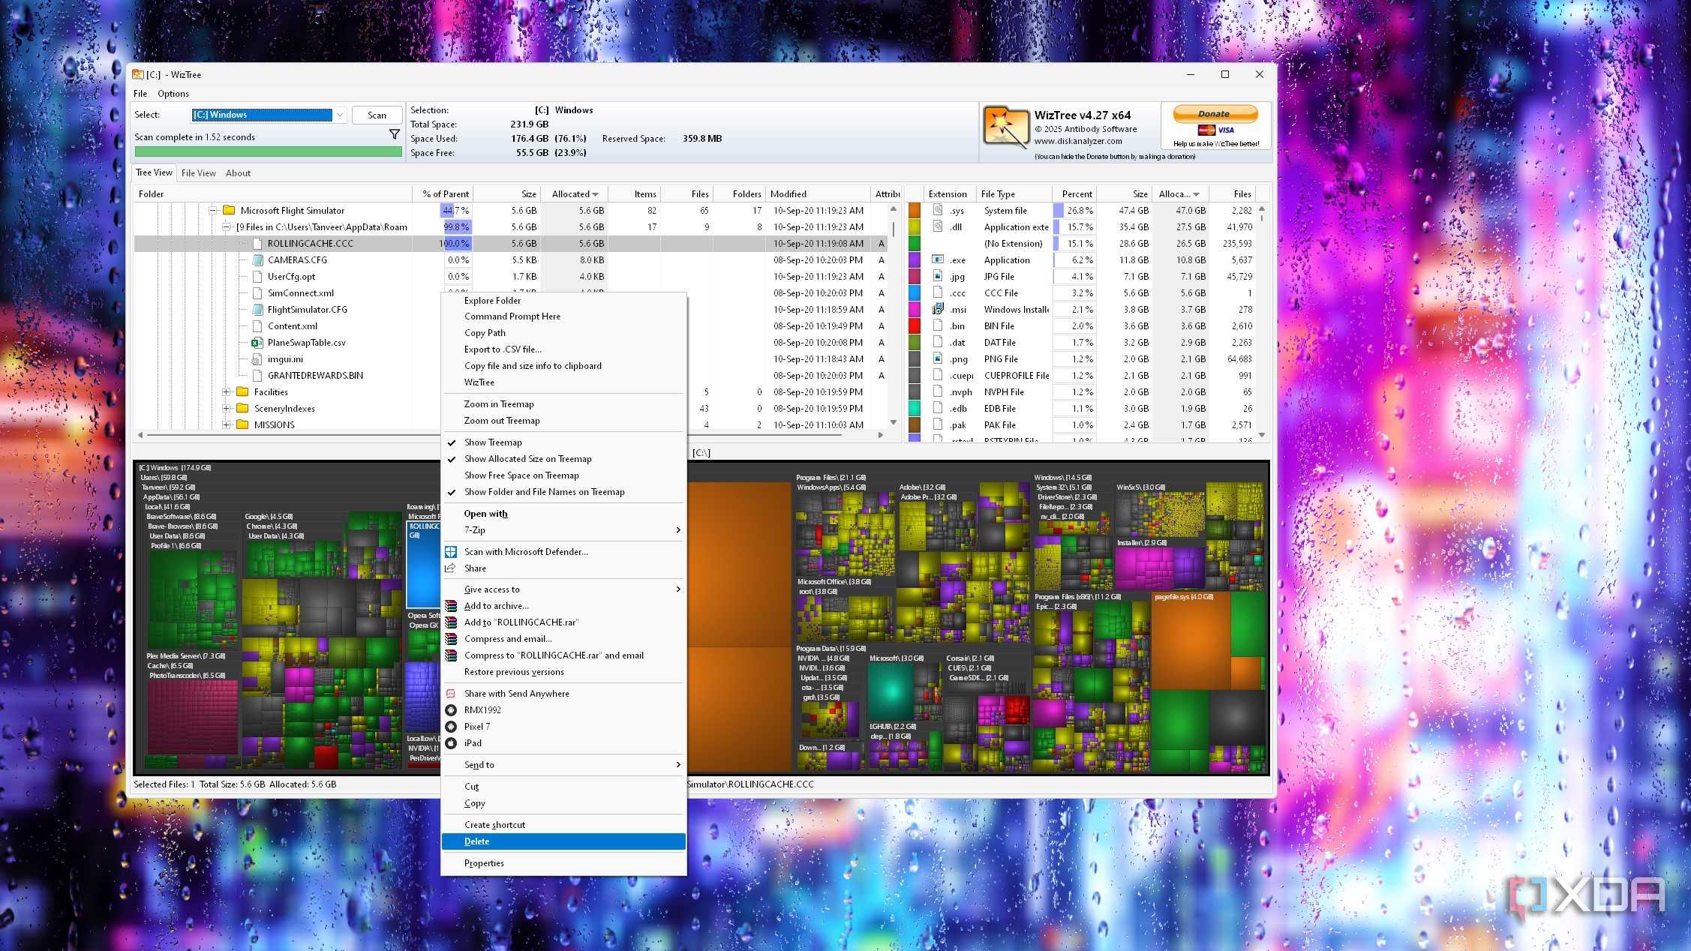Click the WizTree title bar app icon

(138, 74)
